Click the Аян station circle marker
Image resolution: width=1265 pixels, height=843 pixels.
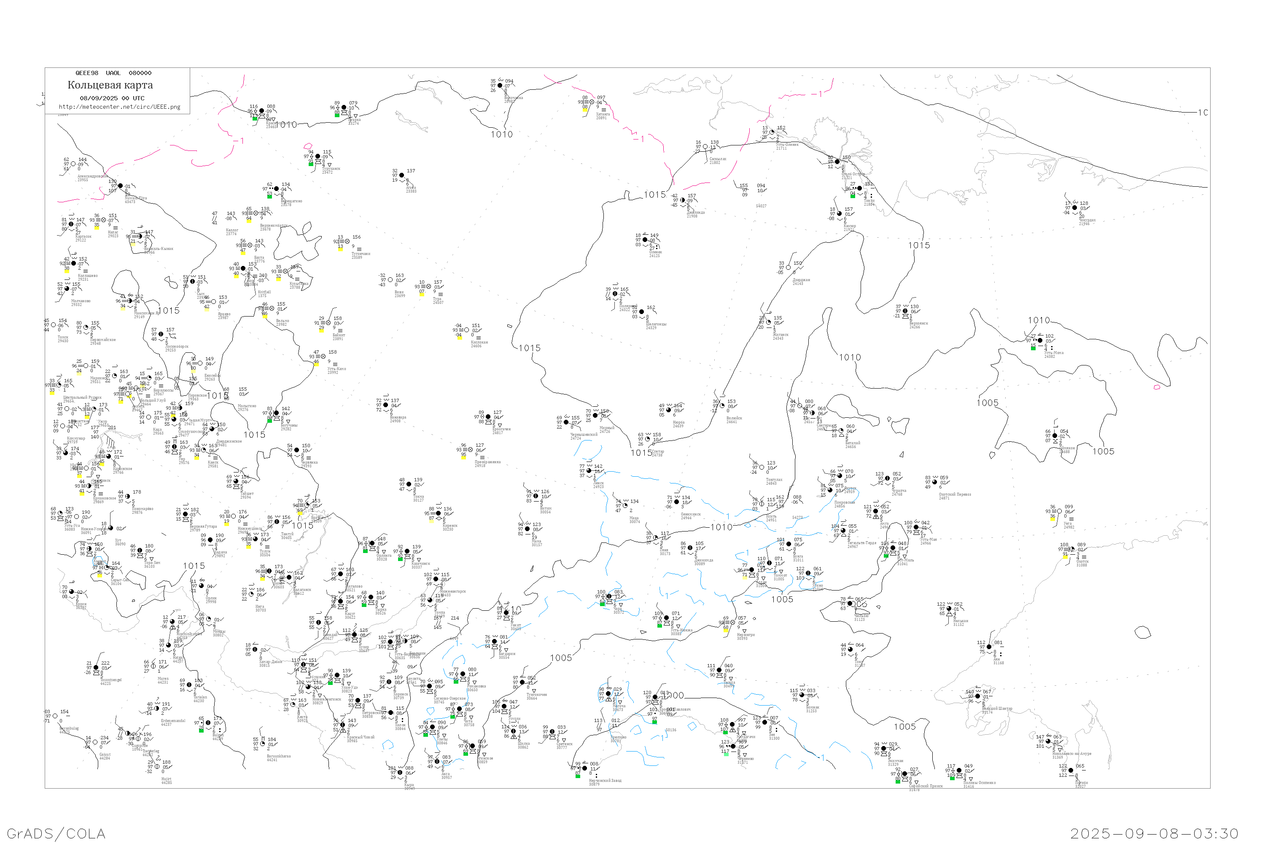988,647
